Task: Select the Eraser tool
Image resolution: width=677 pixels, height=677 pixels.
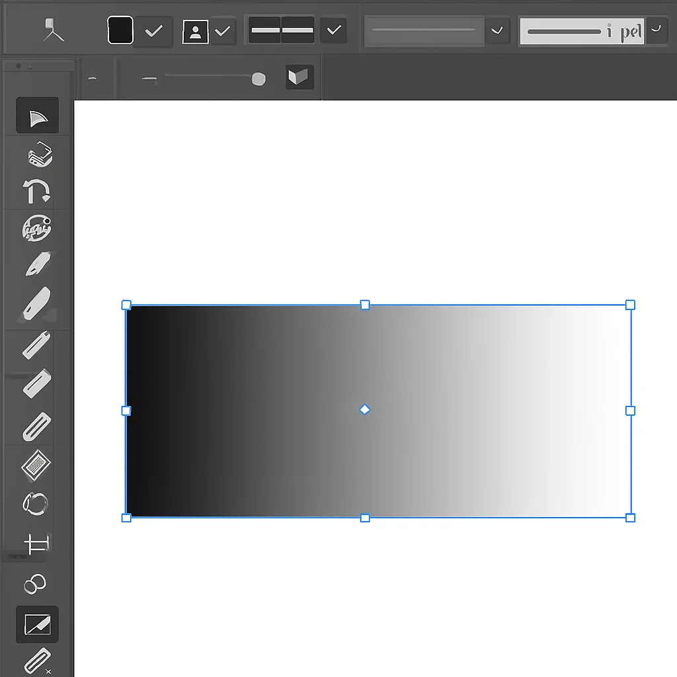Action: click(37, 383)
